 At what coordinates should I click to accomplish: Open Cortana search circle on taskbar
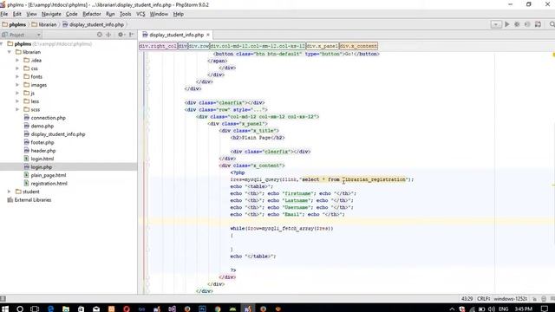coord(20,309)
